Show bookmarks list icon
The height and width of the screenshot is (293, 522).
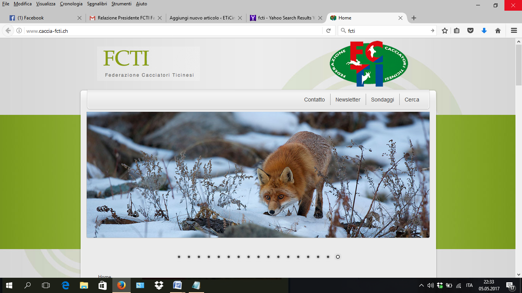tap(457, 31)
